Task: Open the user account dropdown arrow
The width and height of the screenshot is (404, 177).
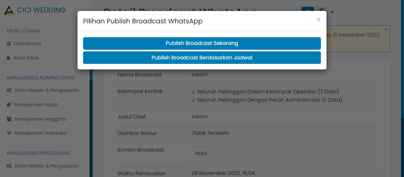Action: 332,12
